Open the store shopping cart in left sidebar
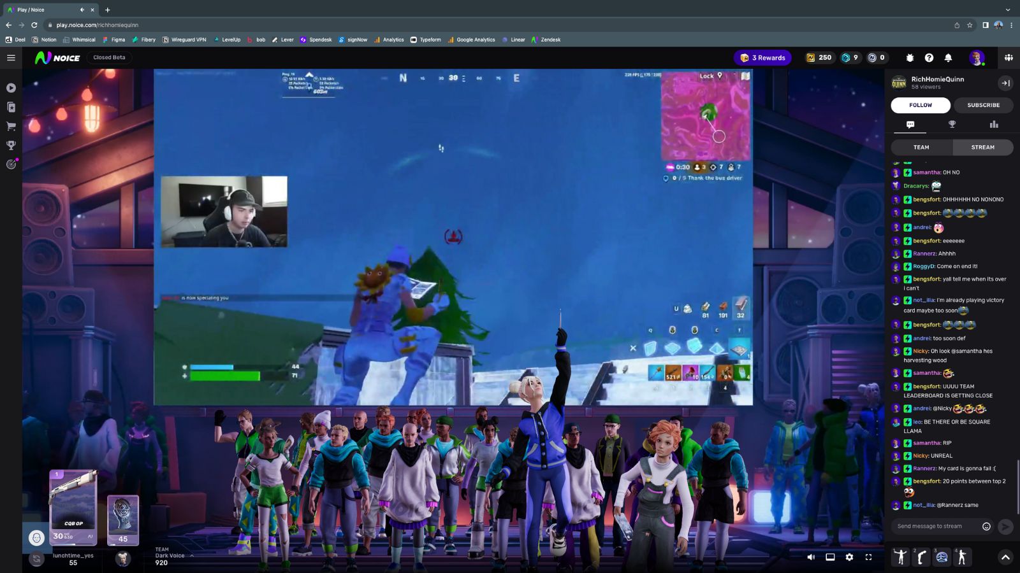 [x=10, y=126]
